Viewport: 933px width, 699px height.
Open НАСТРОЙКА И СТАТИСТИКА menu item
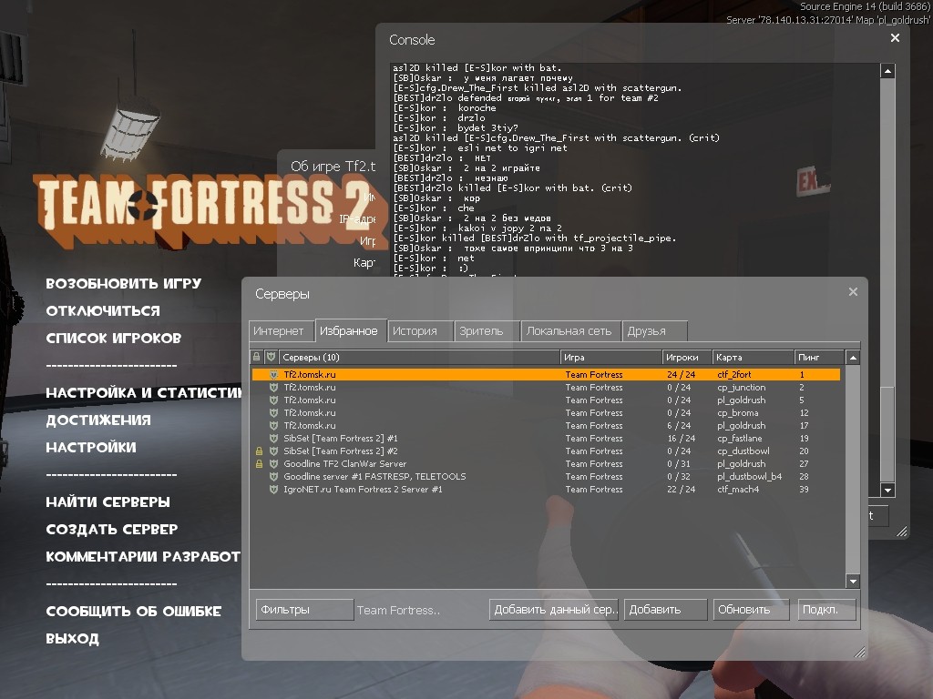[x=143, y=393]
